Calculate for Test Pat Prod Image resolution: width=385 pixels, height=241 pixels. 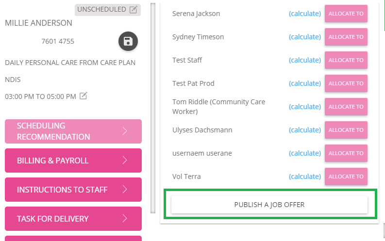tap(305, 83)
